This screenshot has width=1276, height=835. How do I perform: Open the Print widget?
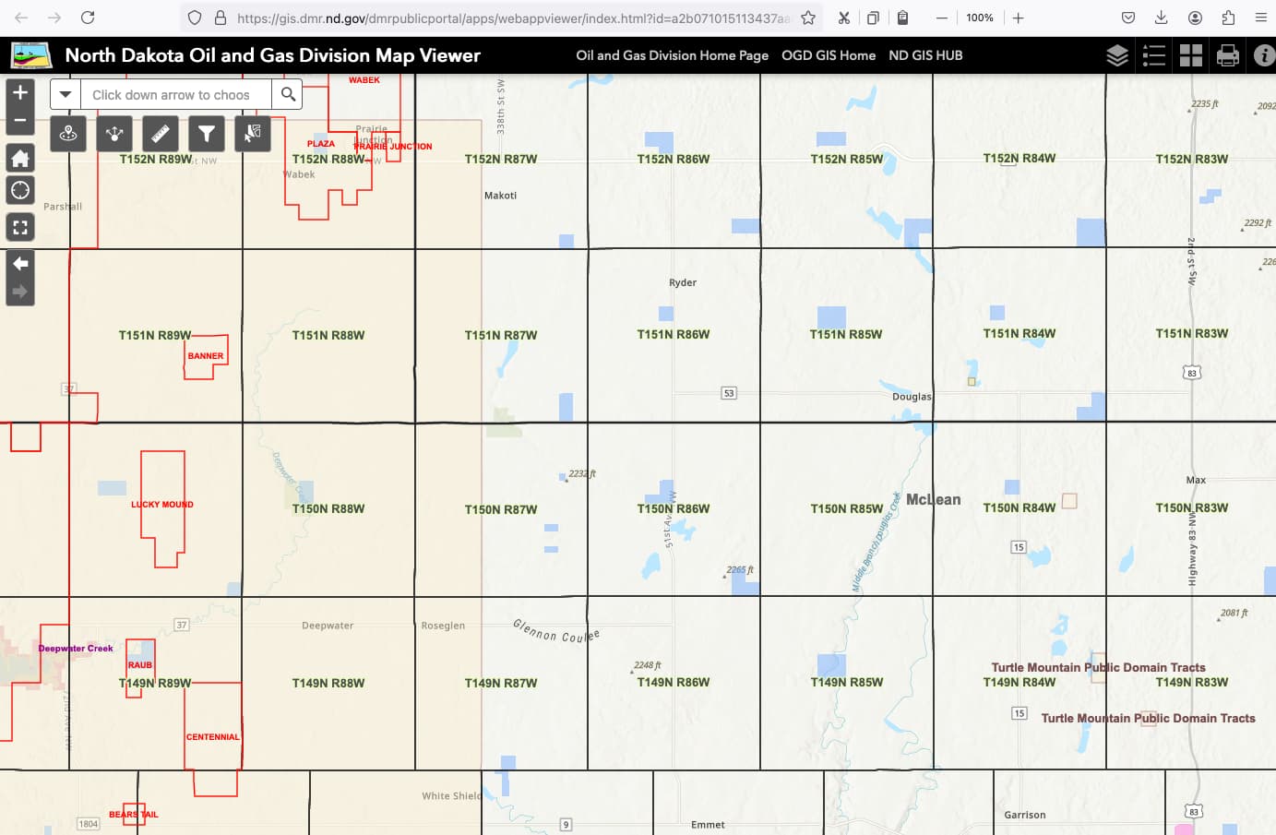coord(1228,55)
